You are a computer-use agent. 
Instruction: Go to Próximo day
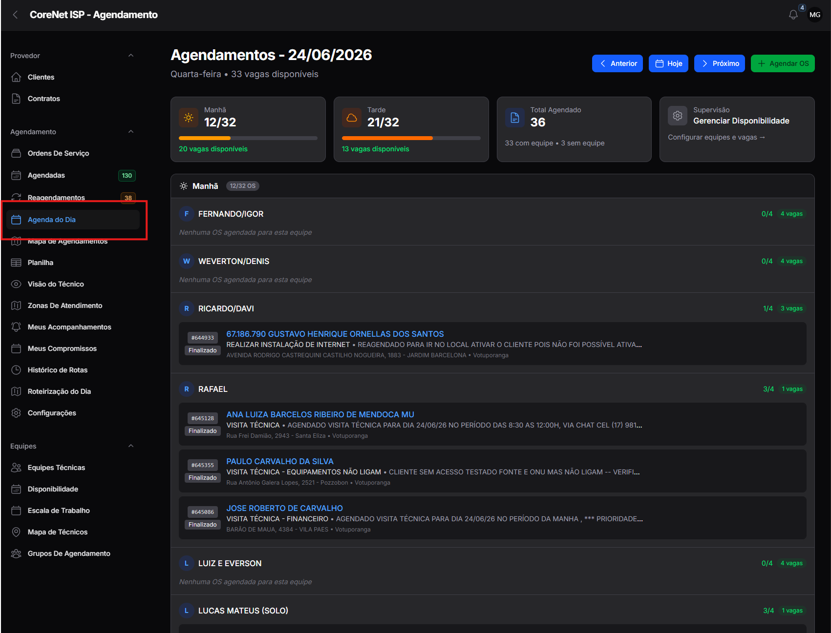point(720,63)
